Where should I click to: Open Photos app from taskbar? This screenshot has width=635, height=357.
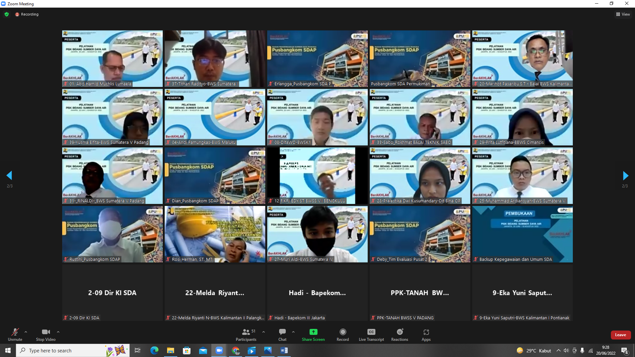(268, 350)
